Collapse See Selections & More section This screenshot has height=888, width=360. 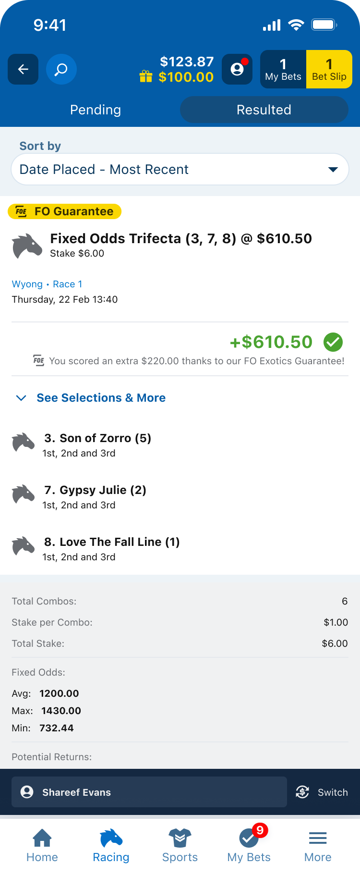tap(101, 398)
